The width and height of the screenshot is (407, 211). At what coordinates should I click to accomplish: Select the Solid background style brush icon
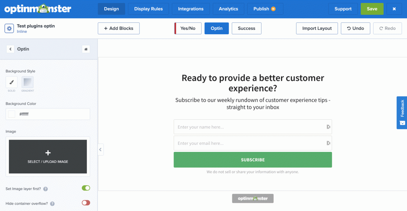12,82
